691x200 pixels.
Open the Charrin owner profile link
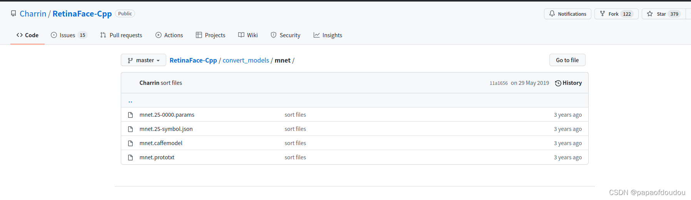(33, 14)
